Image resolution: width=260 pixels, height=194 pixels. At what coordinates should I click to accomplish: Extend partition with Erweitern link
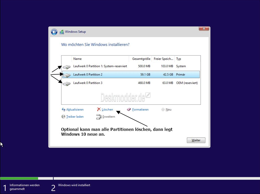coord(109,117)
